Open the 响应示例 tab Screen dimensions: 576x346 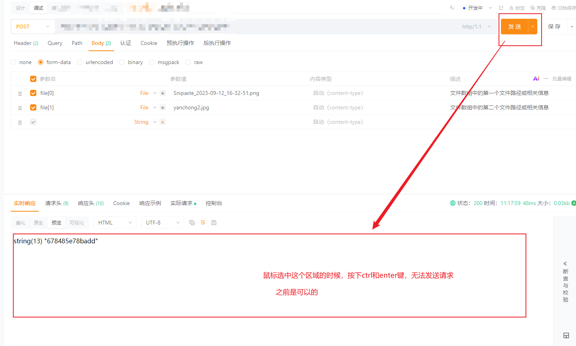150,203
